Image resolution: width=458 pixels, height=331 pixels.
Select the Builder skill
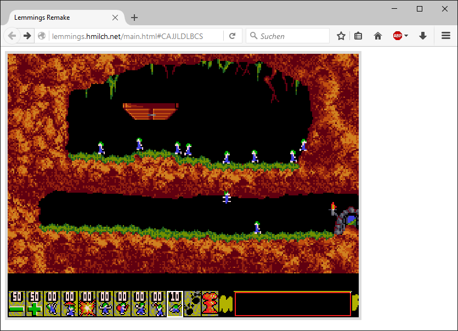pyautogui.click(x=122, y=304)
